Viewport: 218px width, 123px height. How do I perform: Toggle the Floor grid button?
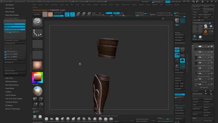tap(183, 50)
